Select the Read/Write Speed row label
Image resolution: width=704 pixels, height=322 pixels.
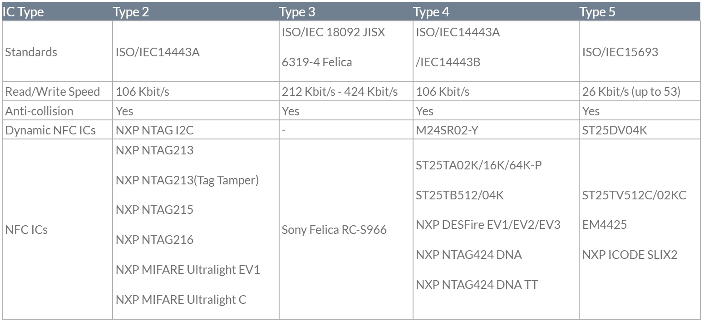(x=52, y=92)
